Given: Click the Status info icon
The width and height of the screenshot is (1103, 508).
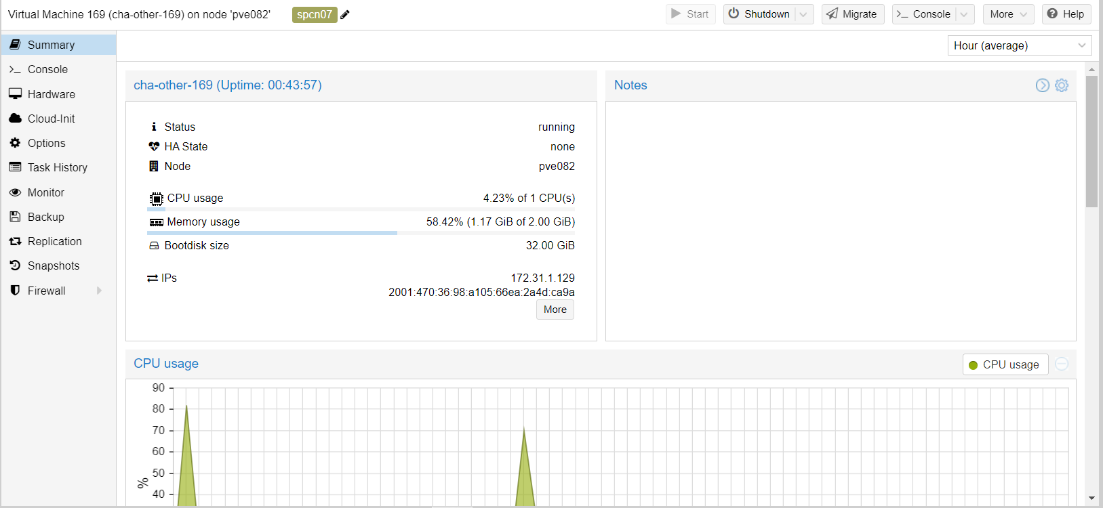Looking at the screenshot, I should (154, 127).
